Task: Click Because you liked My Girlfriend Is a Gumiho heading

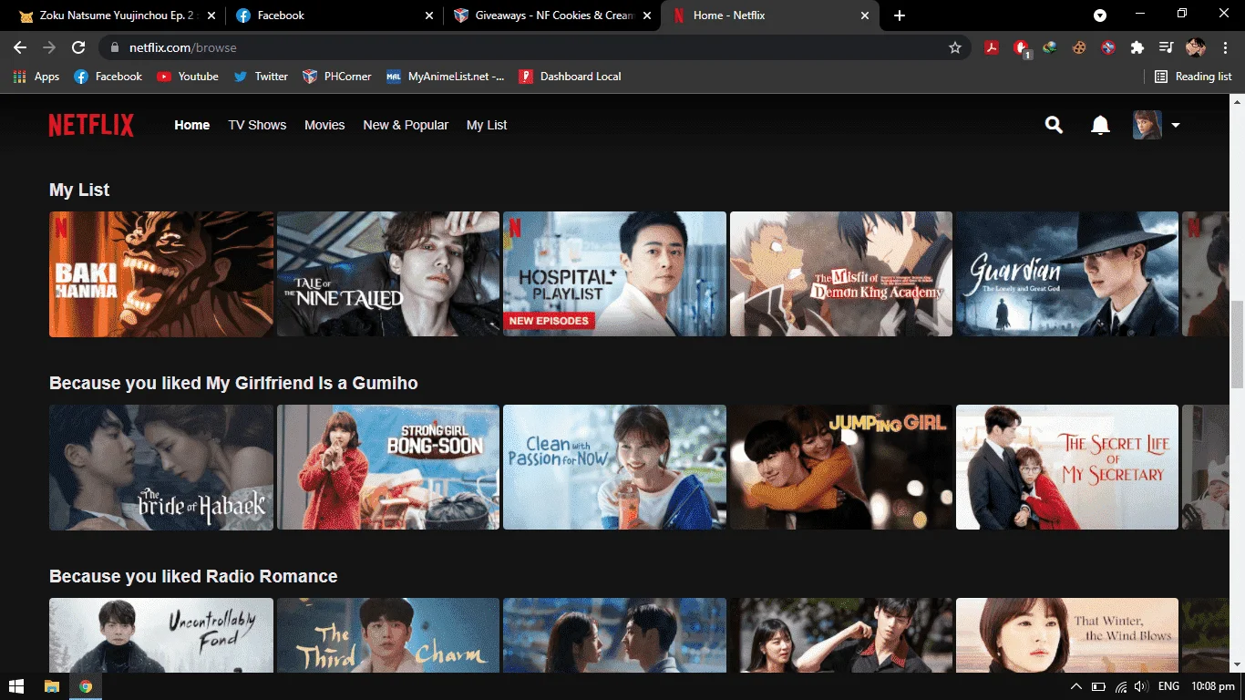Action: 233,383
